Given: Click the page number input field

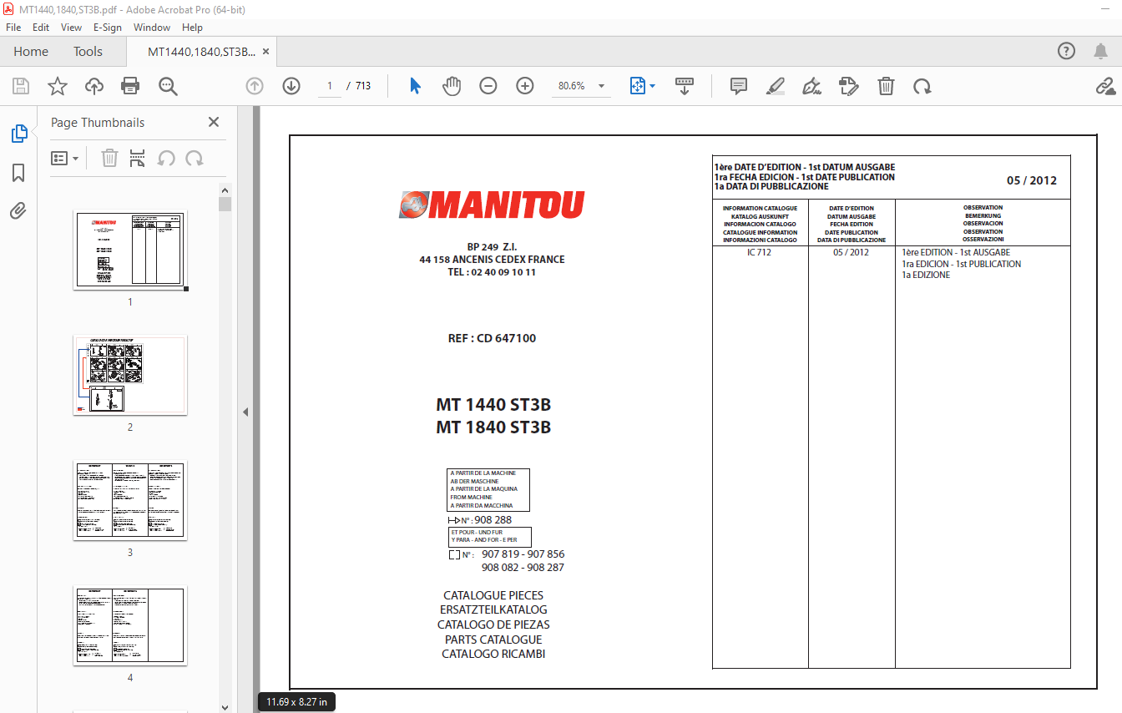Looking at the screenshot, I should tap(330, 86).
